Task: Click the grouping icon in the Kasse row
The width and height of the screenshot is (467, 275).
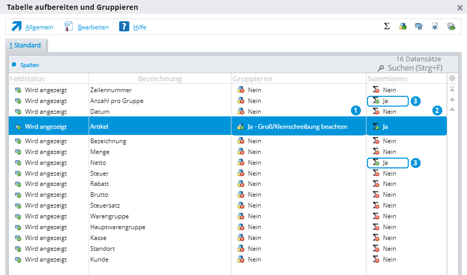Action: (x=241, y=237)
